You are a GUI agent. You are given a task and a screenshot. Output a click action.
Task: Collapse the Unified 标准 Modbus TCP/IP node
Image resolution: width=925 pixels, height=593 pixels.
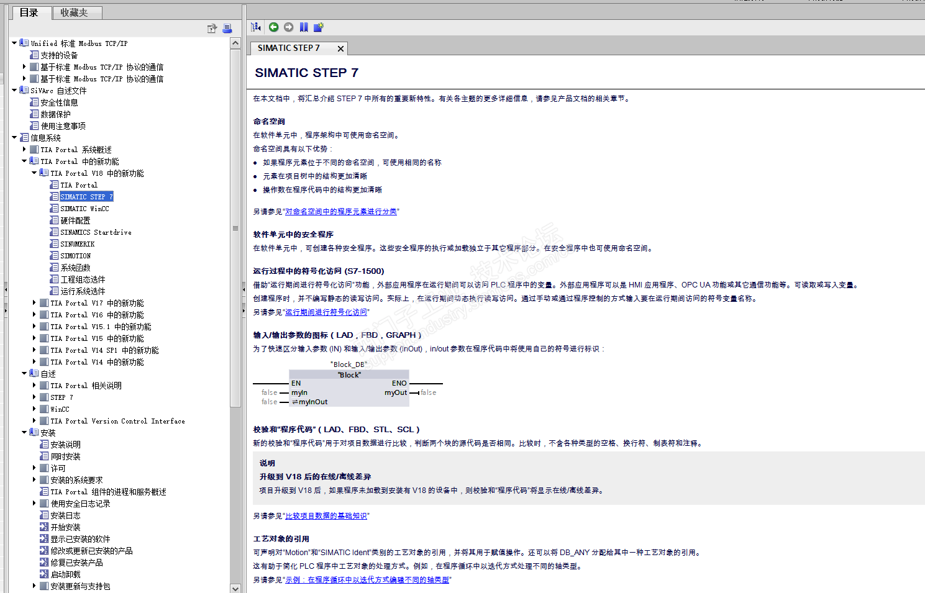tap(14, 43)
